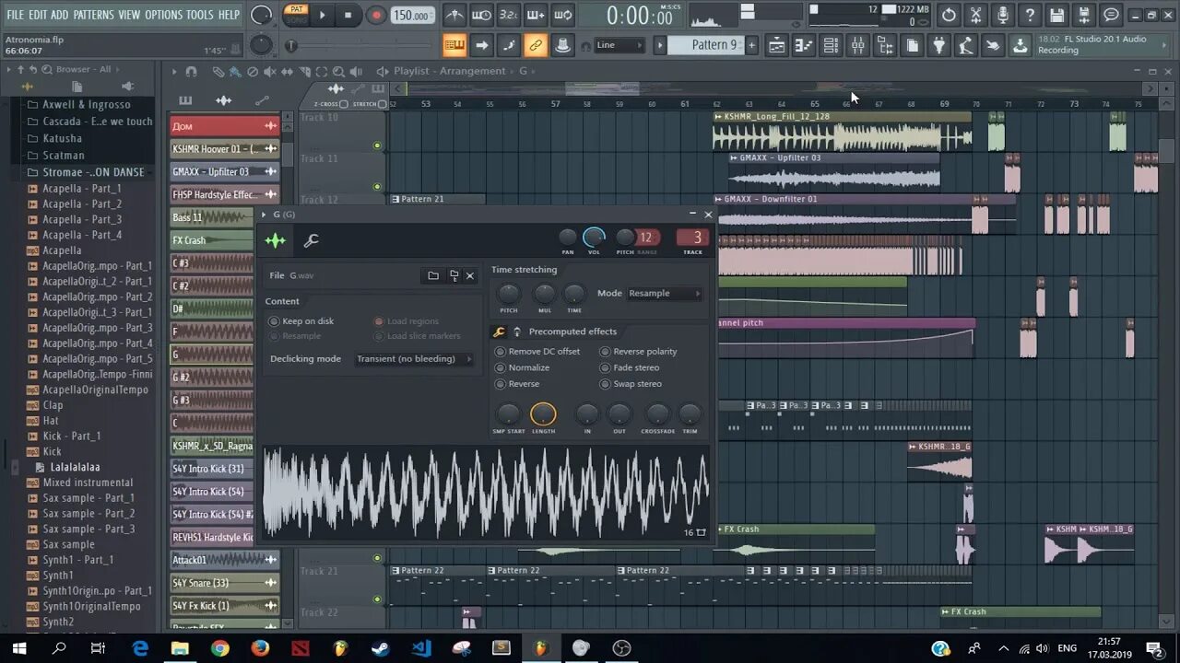Open G window options menu arrow

tap(264, 215)
